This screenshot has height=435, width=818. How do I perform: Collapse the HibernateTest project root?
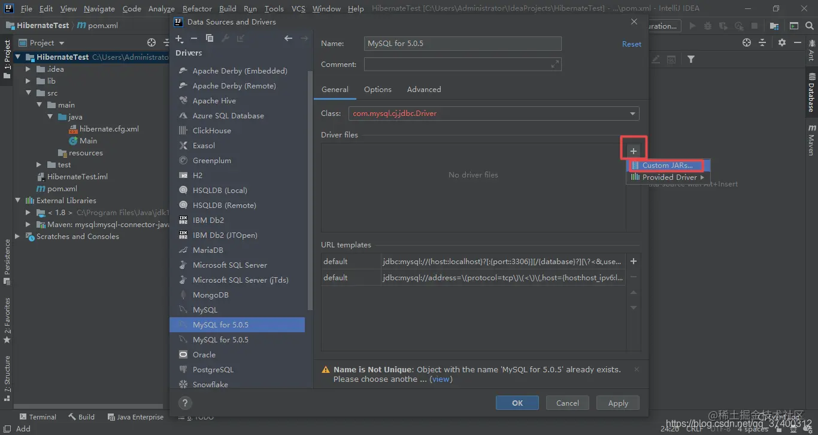19,57
